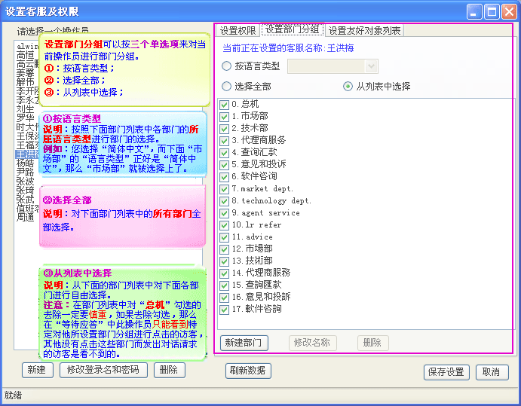Click the 取消 button

click(492, 372)
